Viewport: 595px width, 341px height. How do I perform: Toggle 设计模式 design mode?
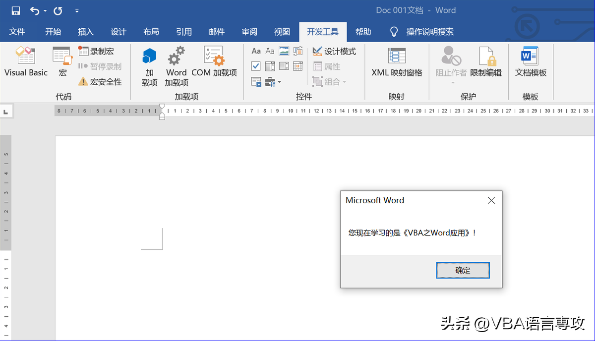click(x=334, y=51)
